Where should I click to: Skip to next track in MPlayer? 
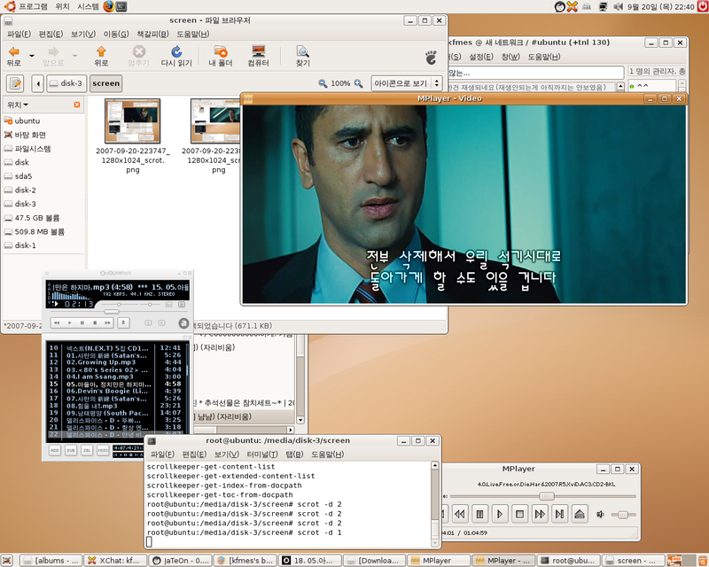pos(559,514)
